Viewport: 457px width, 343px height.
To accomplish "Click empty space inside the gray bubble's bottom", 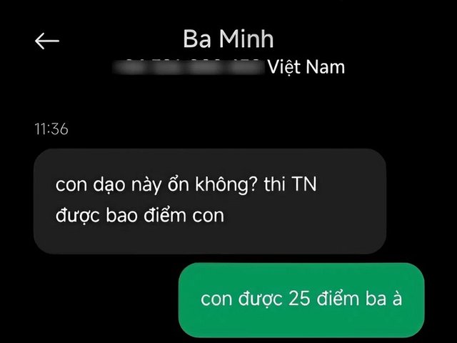I will click(210, 241).
